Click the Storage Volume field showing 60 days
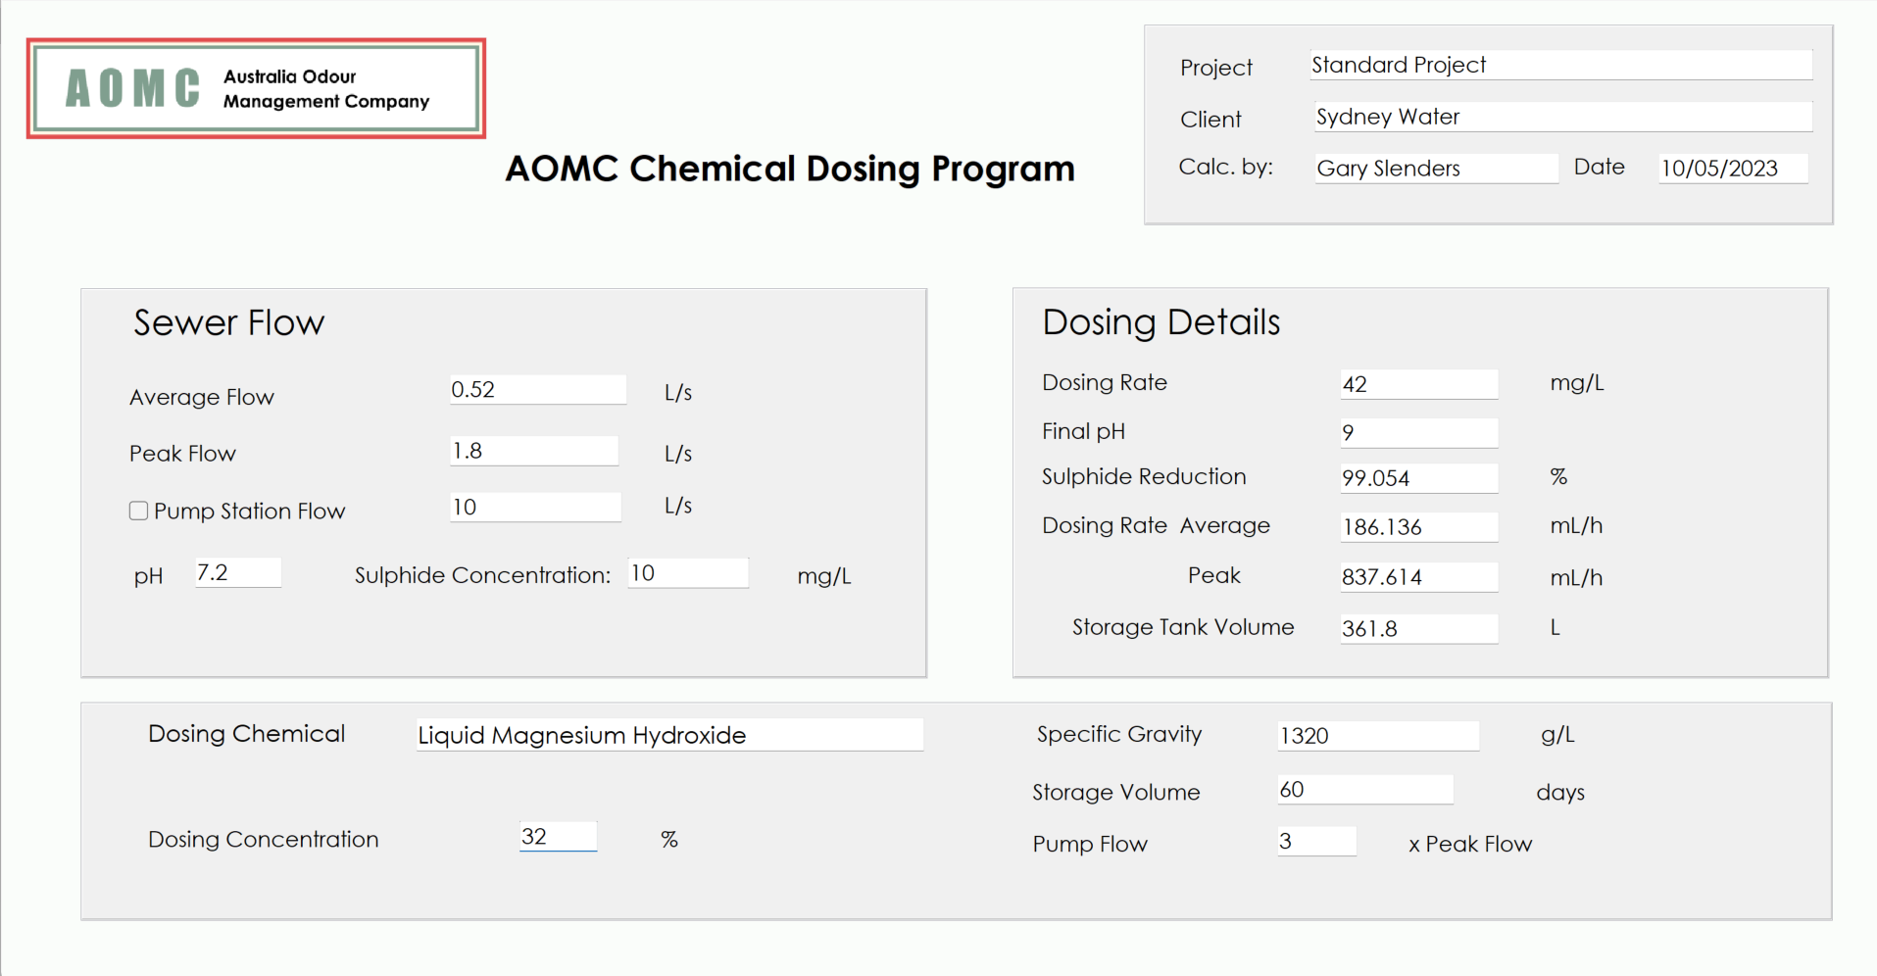This screenshot has width=1877, height=976. click(x=1364, y=789)
